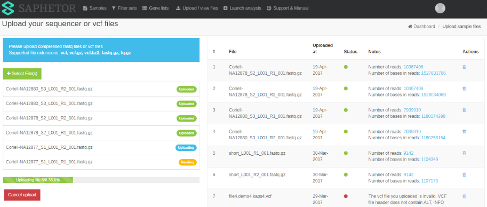Click bases count 1527831766
The width and height of the screenshot is (487, 207).
tap(433, 73)
